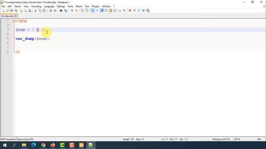The image size is (266, 149).
Task: Click the Copy toolbar icon
Action: (x=40, y=10)
